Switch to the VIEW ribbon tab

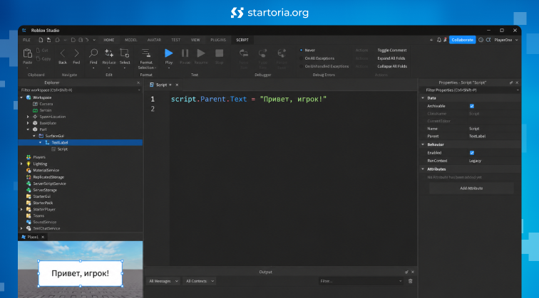pyautogui.click(x=195, y=40)
